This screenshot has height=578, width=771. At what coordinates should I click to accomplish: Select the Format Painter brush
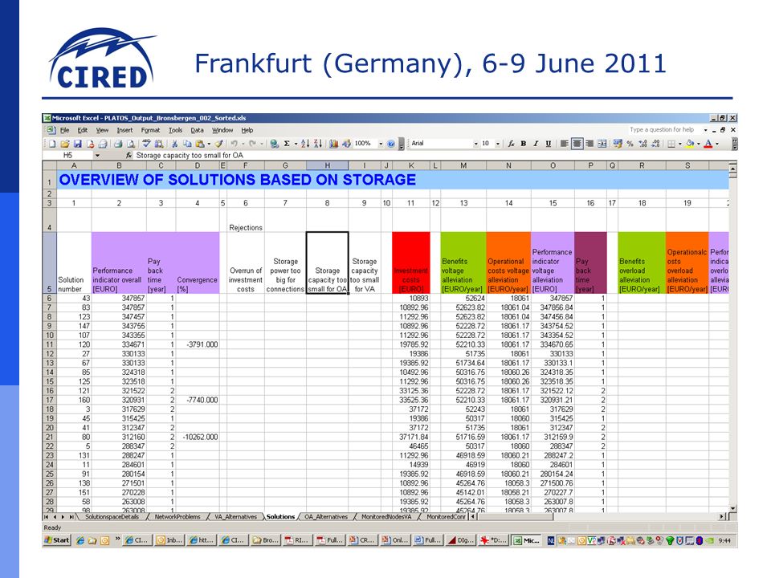218,144
